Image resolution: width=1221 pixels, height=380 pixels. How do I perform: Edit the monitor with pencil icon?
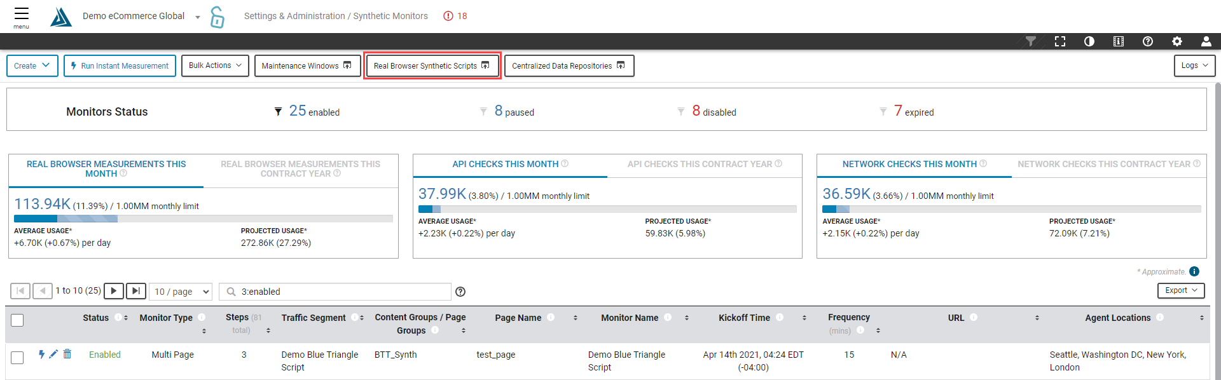54,354
